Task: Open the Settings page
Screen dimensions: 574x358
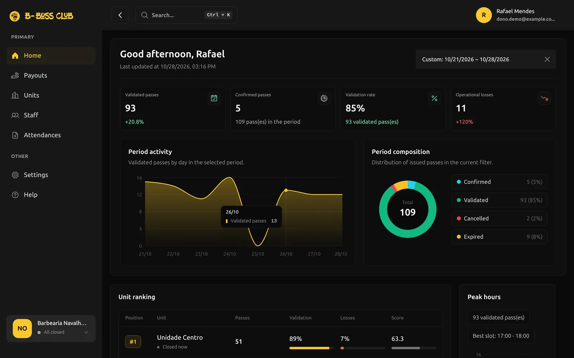Action: 51,175
